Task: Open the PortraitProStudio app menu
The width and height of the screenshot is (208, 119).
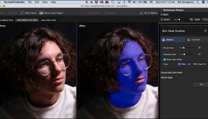Action: (14, 2)
